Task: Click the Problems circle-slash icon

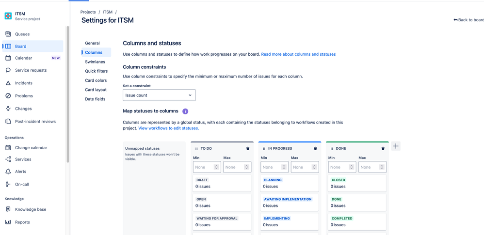Action: (8, 96)
